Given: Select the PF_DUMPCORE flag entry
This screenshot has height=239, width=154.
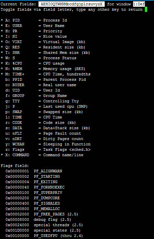Looking at the screenshot, I should (x=47, y=198).
